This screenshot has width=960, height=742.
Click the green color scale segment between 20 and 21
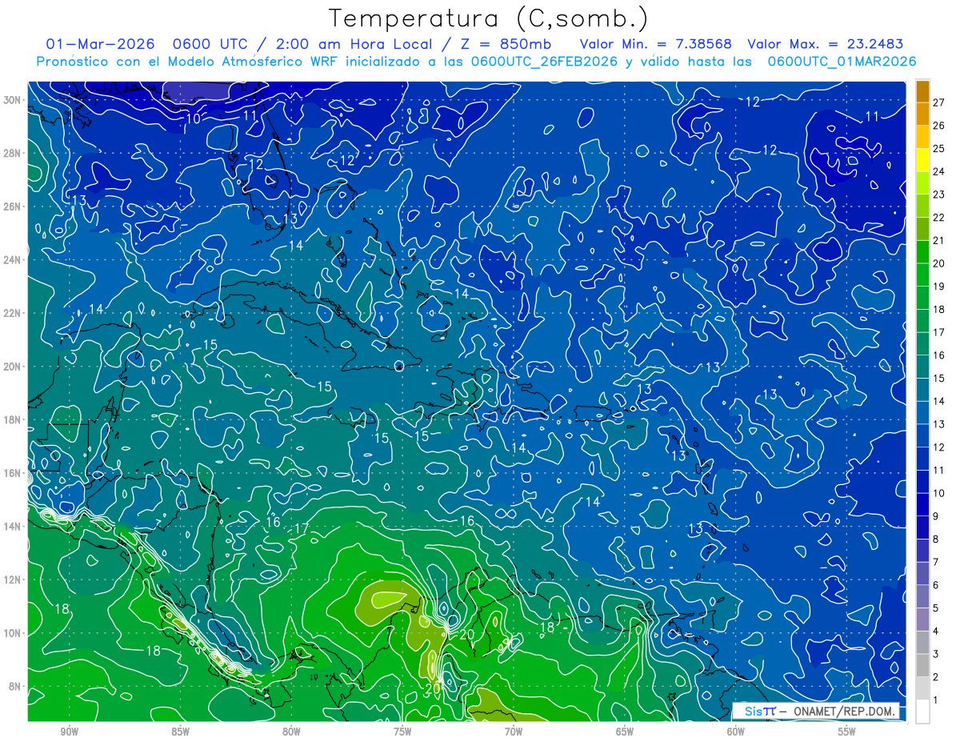click(923, 251)
